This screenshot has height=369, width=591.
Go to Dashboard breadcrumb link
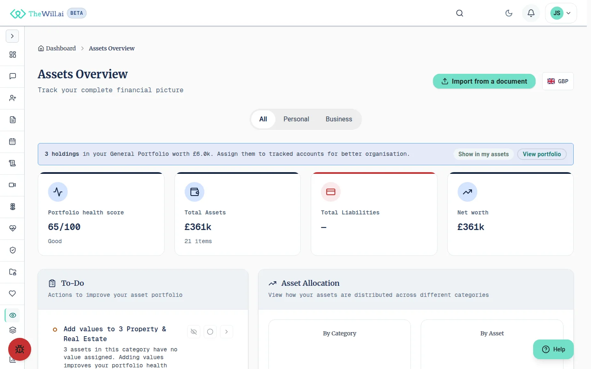click(57, 48)
